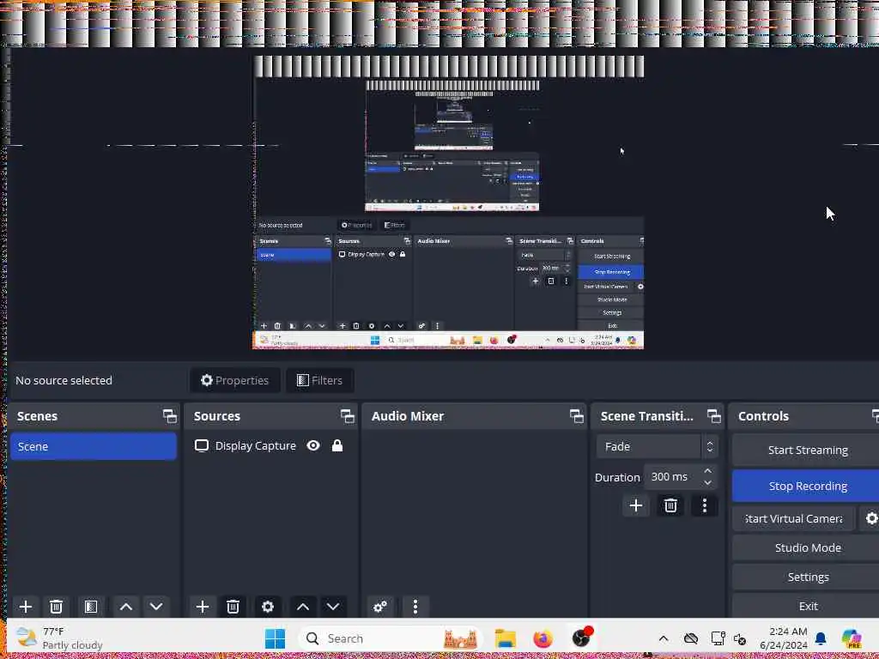Pop out the Sources dock
879x659 pixels.
(x=347, y=416)
